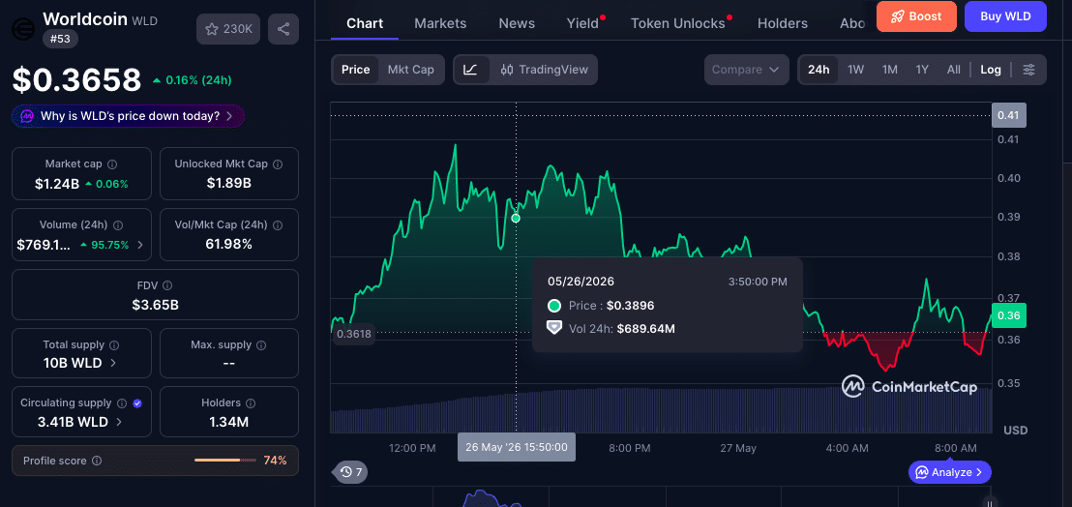Viewport: 1072px width, 507px height.
Task: Click the 74% profile score value
Action: tap(275, 461)
